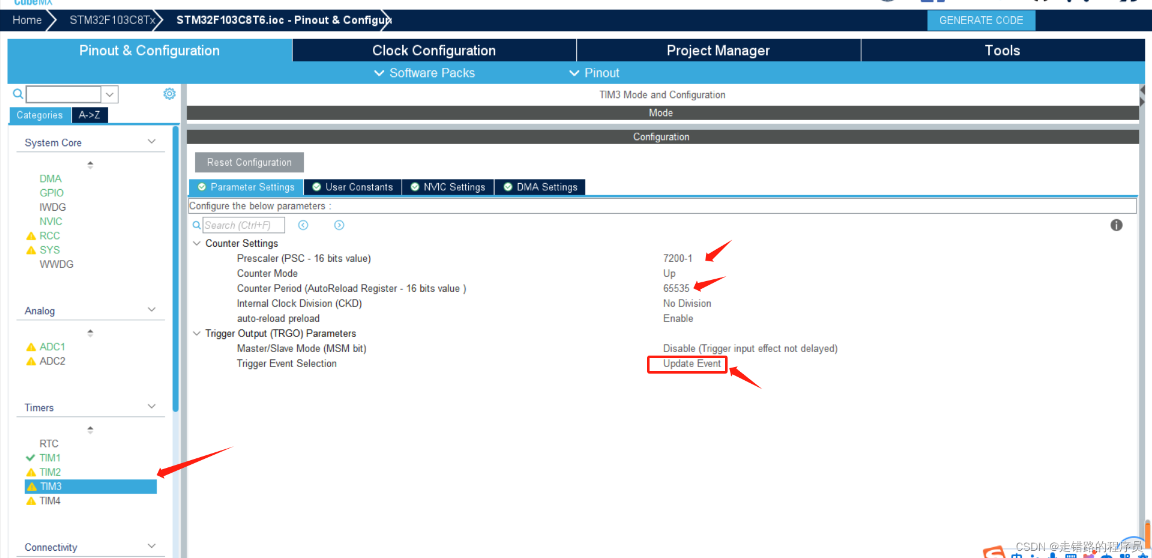The width and height of the screenshot is (1152, 558).
Task: Collapse the Timers category
Action: pyautogui.click(x=151, y=407)
